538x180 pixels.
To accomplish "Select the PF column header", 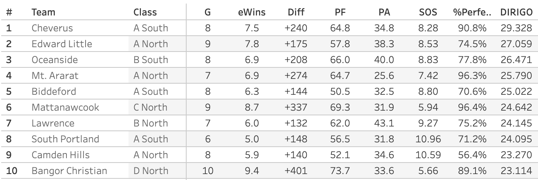I will pyautogui.click(x=340, y=12).
